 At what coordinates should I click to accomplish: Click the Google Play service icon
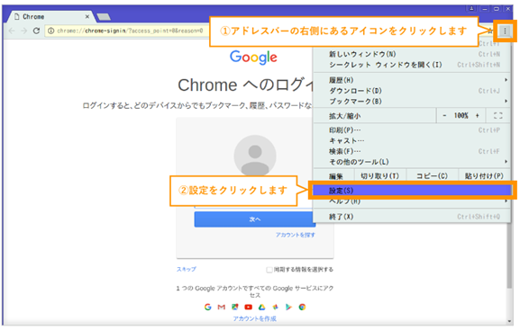pos(288,308)
